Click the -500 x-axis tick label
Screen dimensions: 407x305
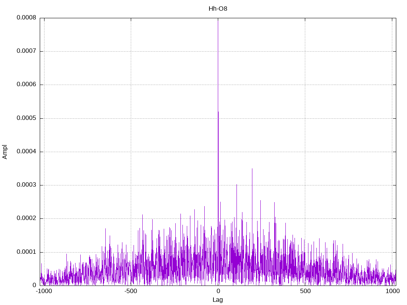(x=131, y=291)
